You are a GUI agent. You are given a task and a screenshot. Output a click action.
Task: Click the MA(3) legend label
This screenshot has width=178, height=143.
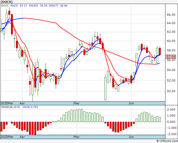(14, 6)
